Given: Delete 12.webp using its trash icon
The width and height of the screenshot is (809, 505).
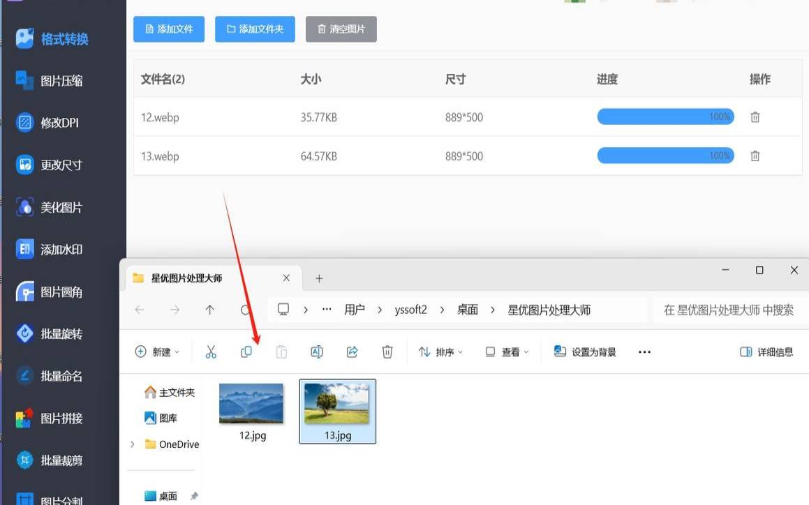Looking at the screenshot, I should pyautogui.click(x=755, y=117).
